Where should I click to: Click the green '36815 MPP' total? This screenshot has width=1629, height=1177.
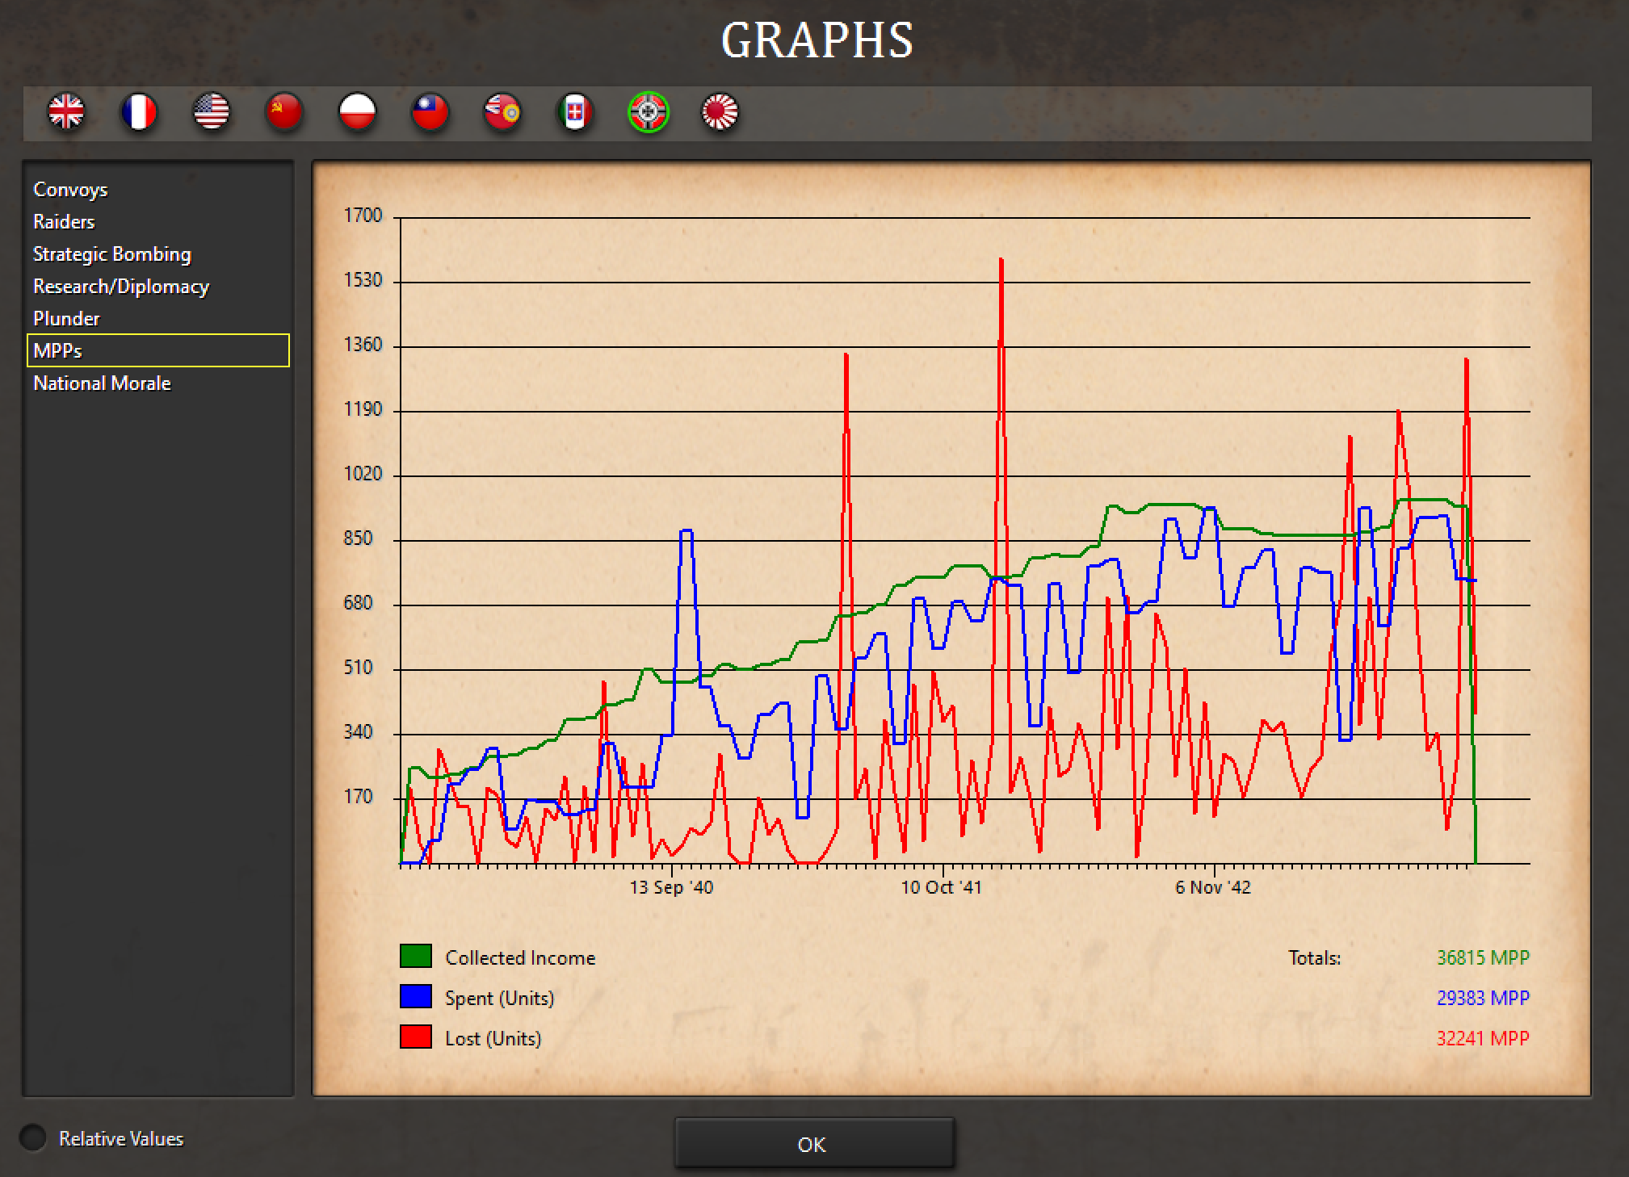tap(1483, 957)
